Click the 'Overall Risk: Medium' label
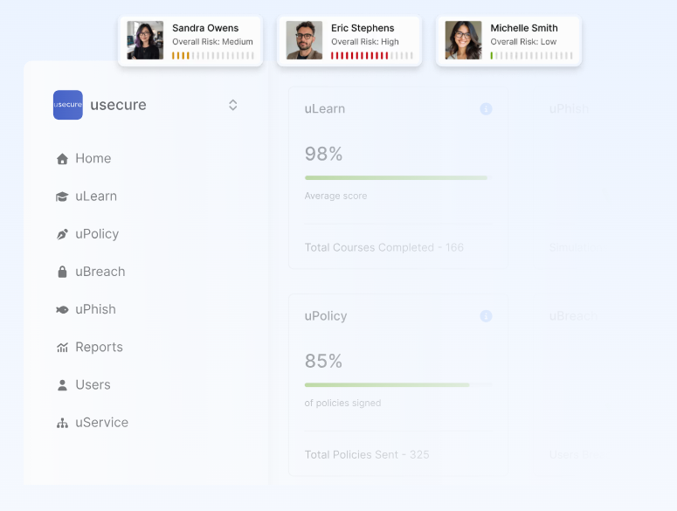 [212, 42]
